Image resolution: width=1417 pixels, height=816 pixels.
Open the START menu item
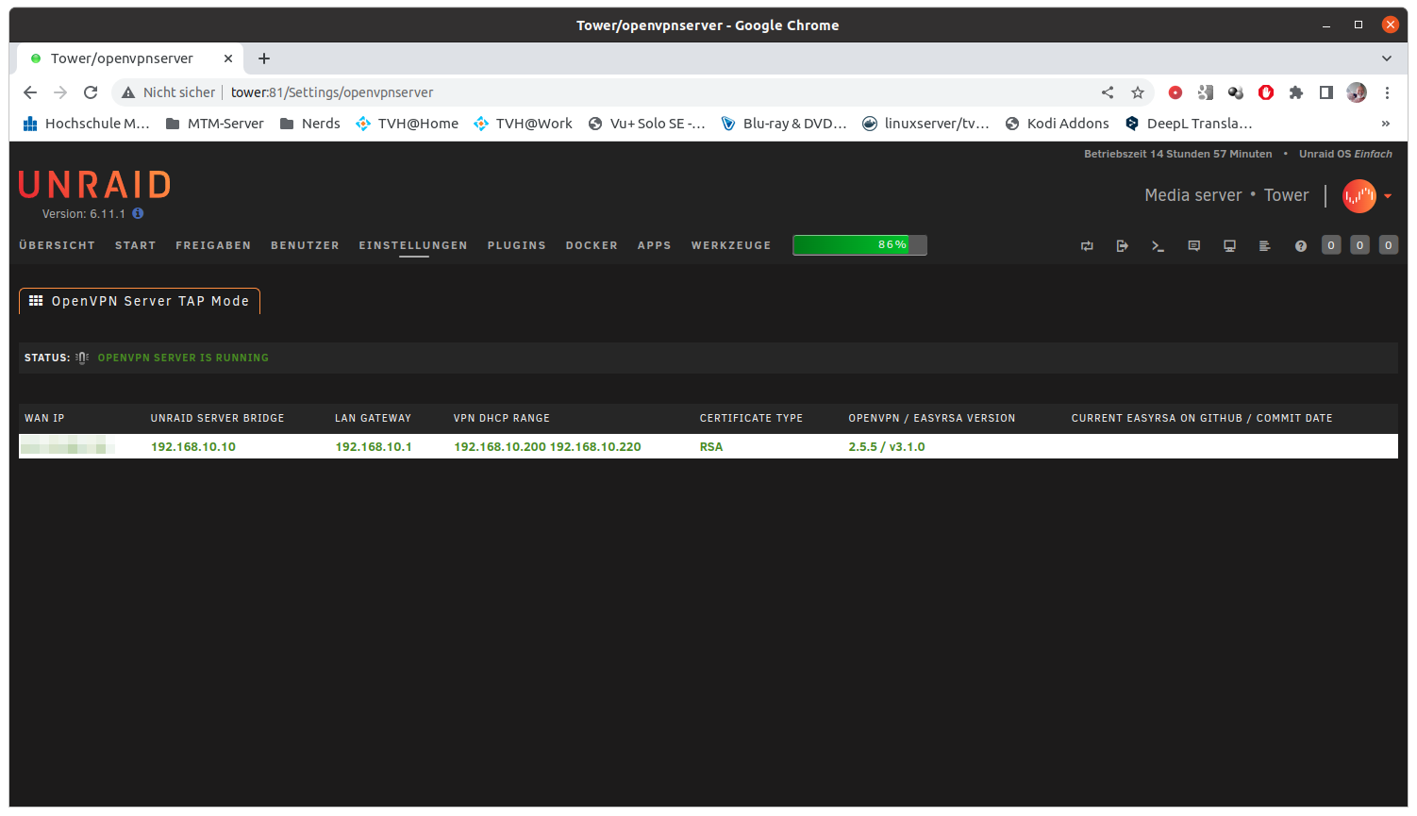pos(136,245)
